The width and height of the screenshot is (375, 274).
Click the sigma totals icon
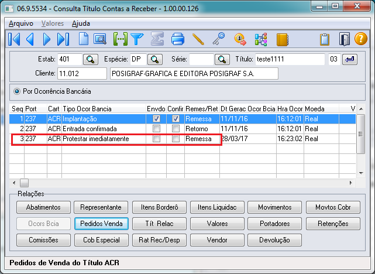[157, 39]
